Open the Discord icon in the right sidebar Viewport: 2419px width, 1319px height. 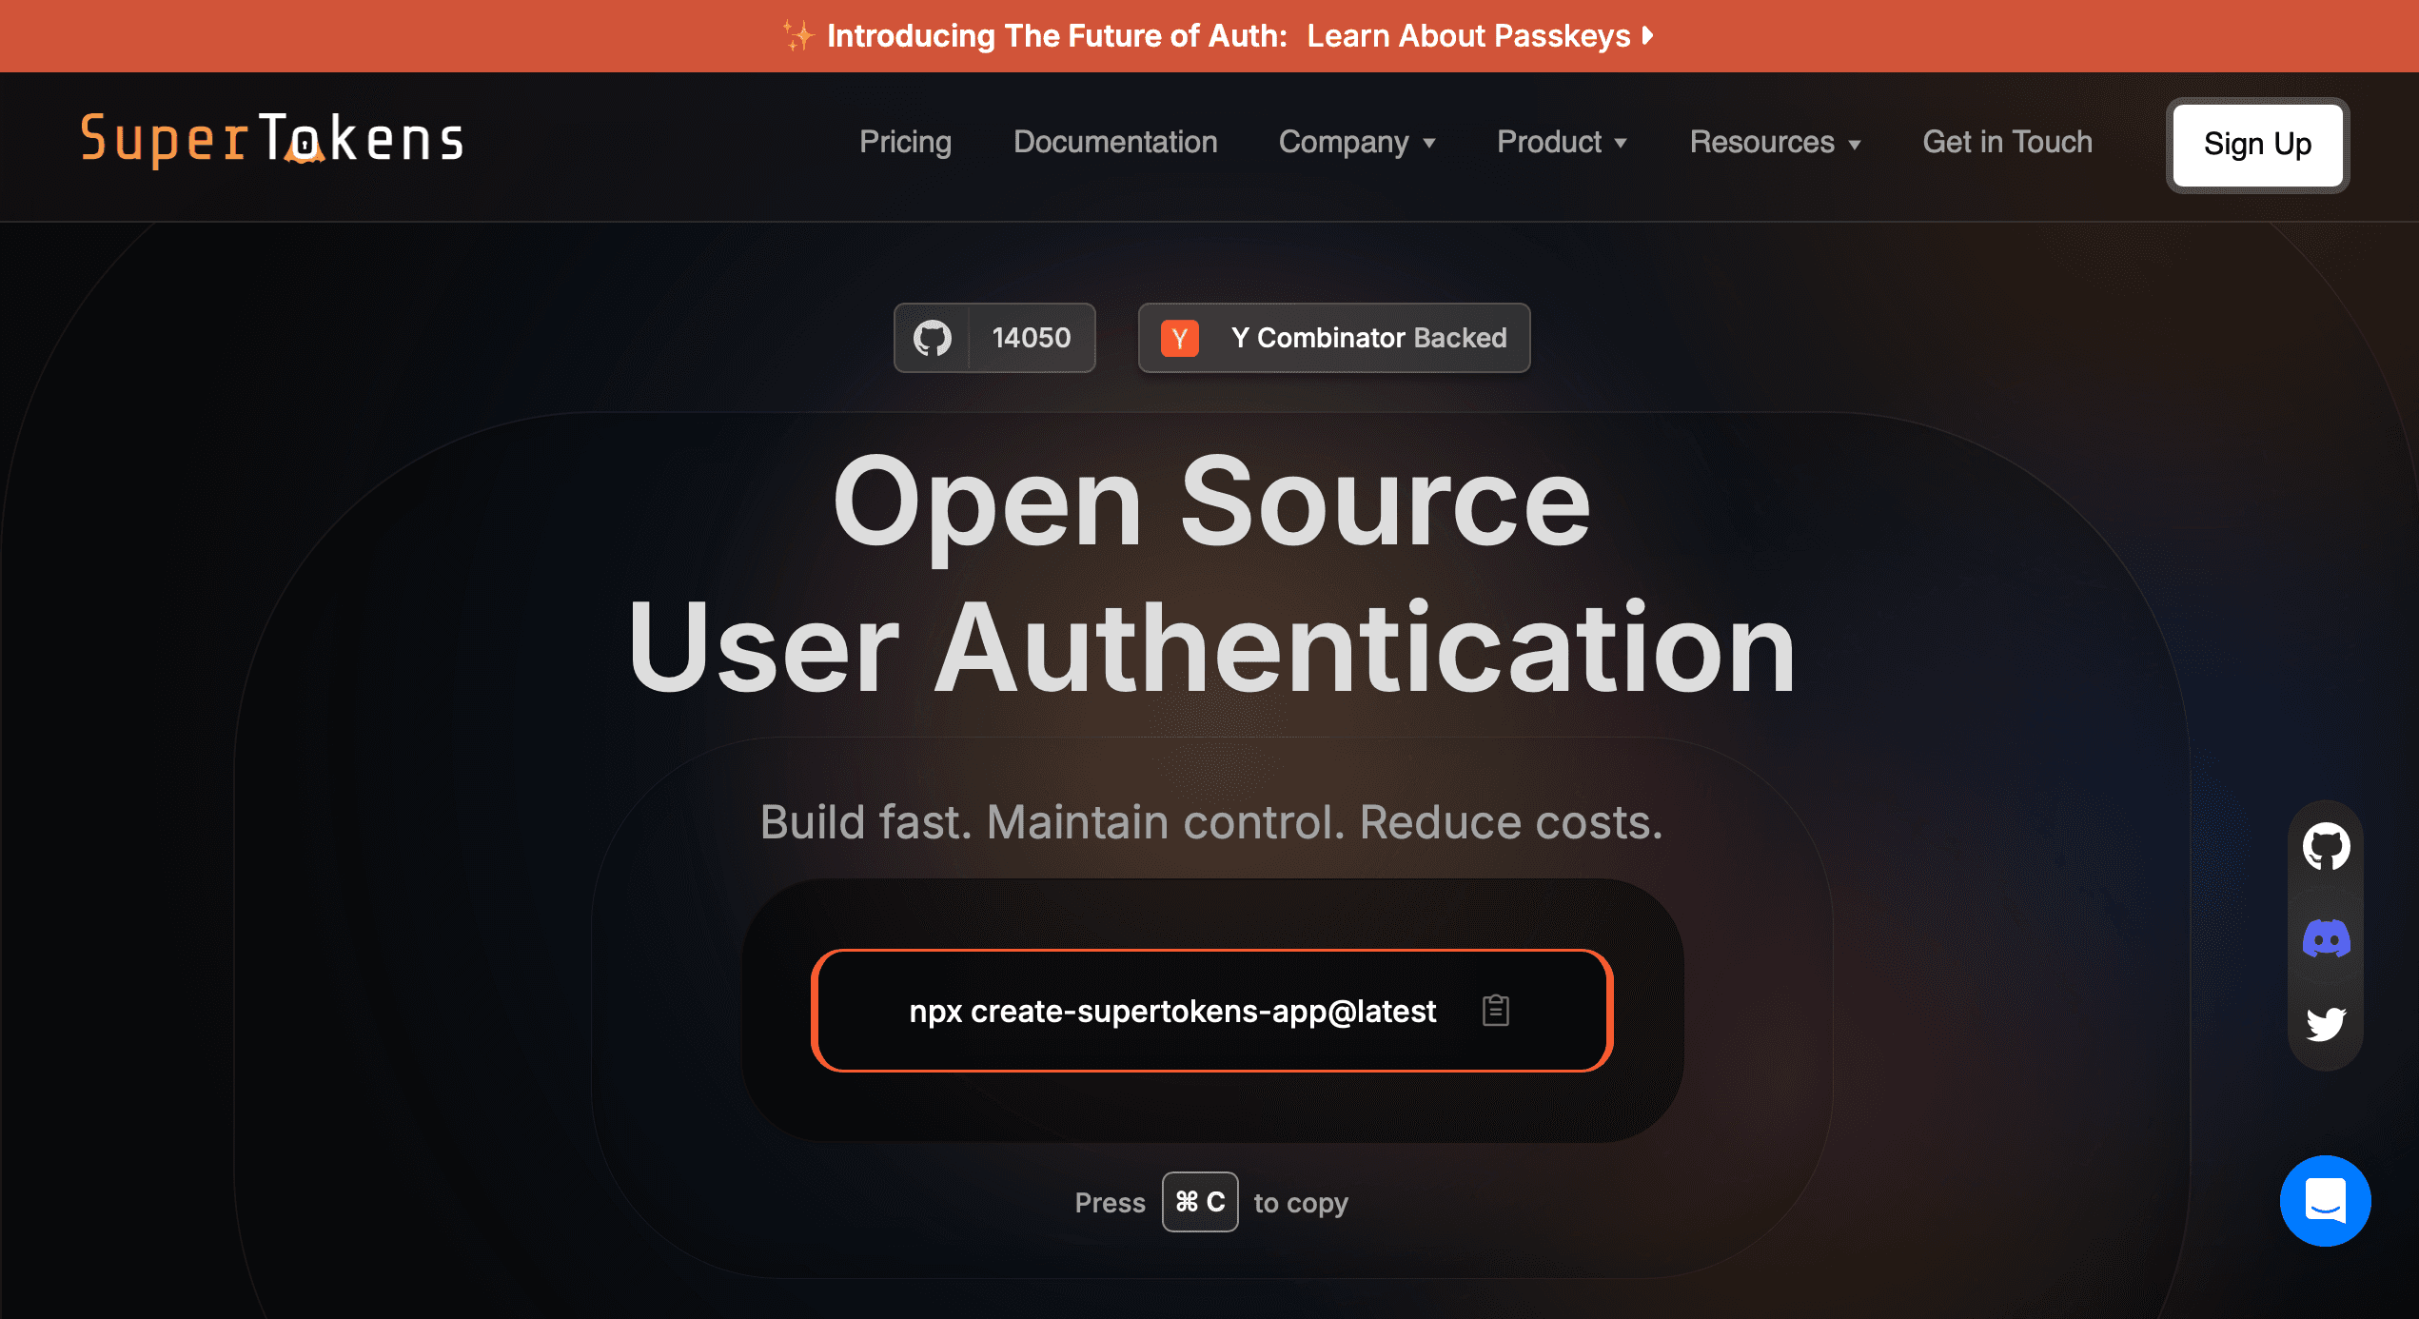coord(2326,938)
